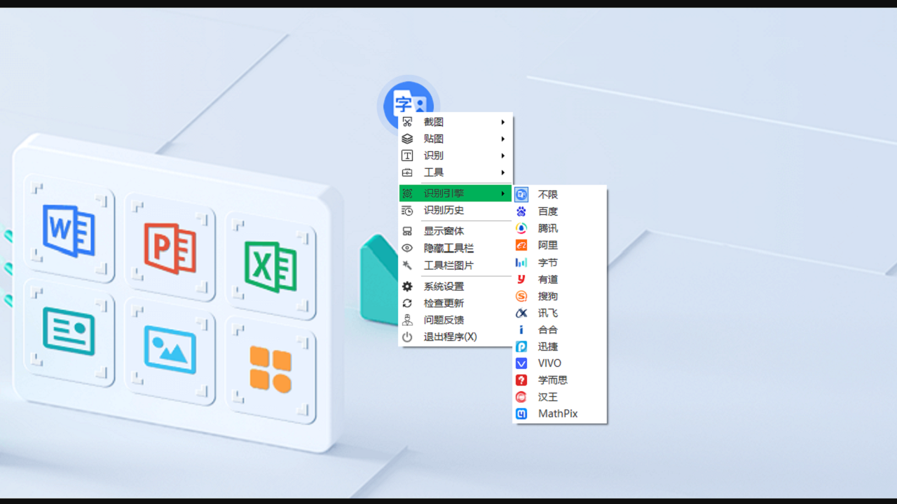Select the Excel spreadsheet icon on the panel
This screenshot has height=504, width=897.
click(x=270, y=266)
